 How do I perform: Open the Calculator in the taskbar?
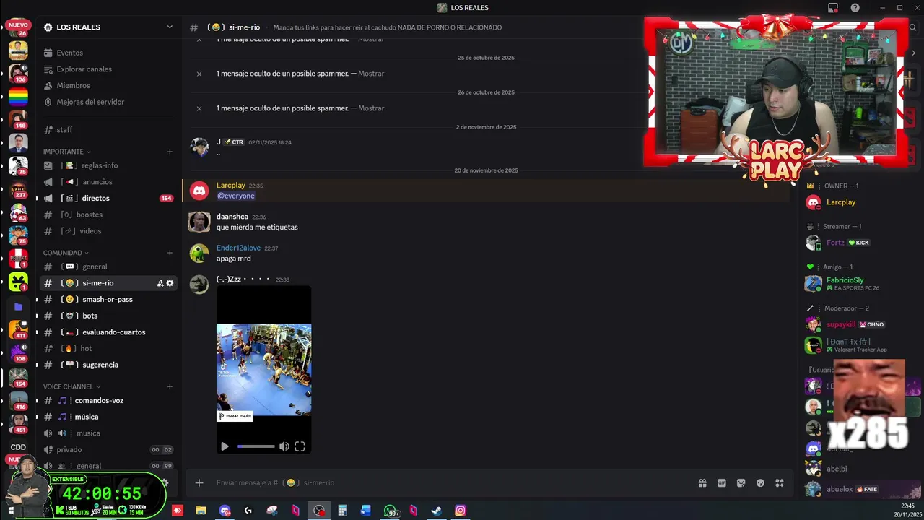pos(342,511)
